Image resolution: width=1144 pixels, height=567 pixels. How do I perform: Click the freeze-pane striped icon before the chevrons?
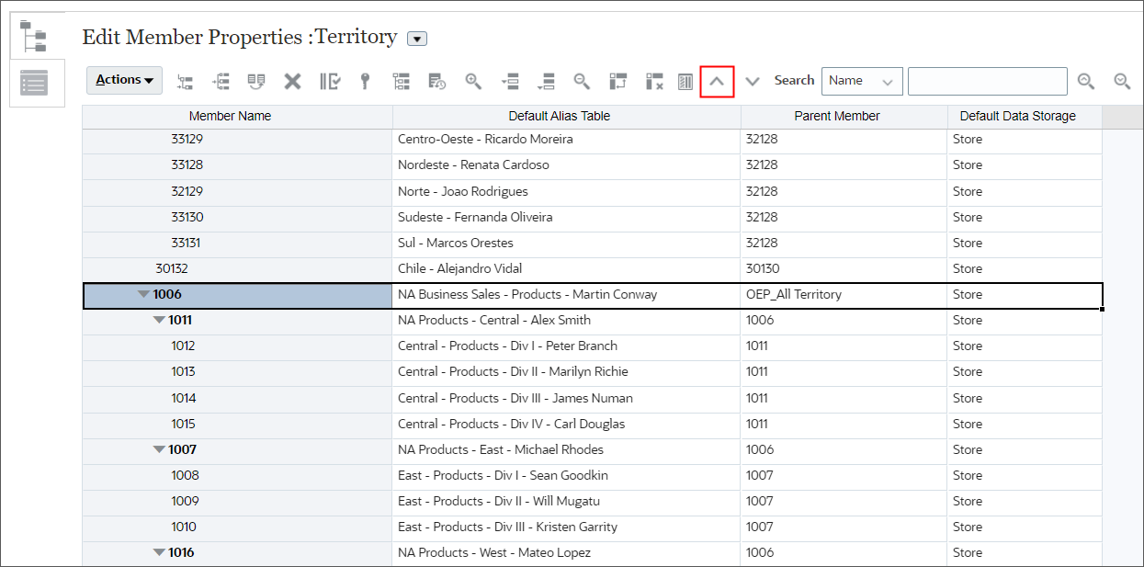(684, 81)
